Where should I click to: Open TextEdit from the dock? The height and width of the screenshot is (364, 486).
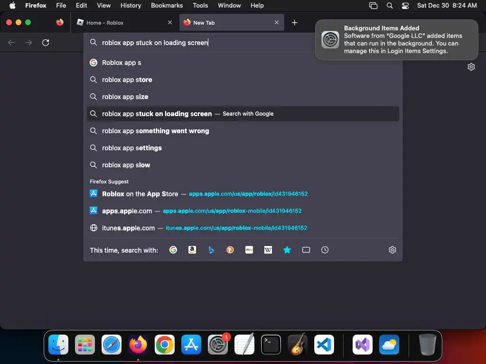click(244, 345)
